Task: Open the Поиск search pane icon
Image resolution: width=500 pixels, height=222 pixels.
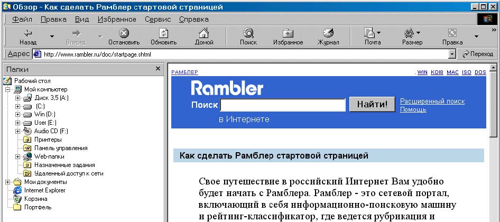Action: coord(248,33)
